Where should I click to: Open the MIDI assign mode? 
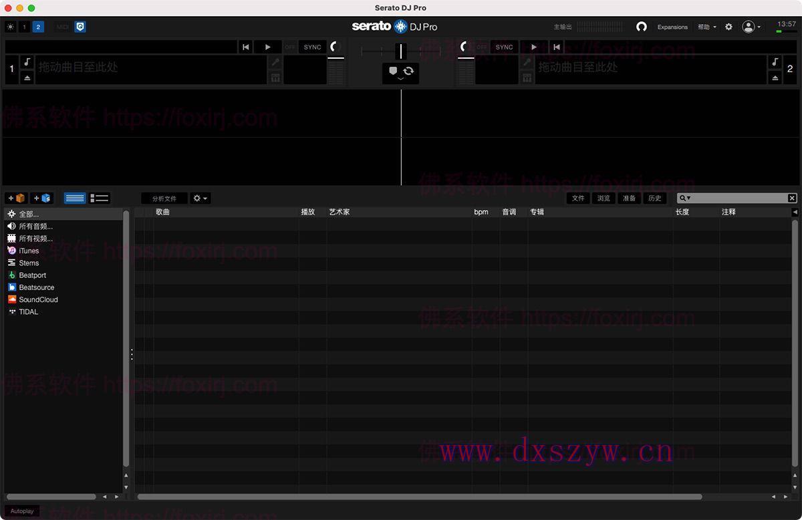click(63, 27)
